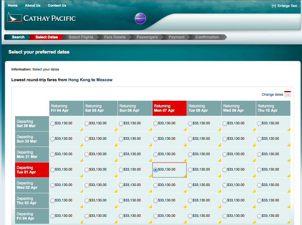Viewport: 302px width, 225px height.
Task: Click yellow corner triangle in Fri 04 Apr / Thu 10 Apr cell
Action: click(x=288, y=222)
